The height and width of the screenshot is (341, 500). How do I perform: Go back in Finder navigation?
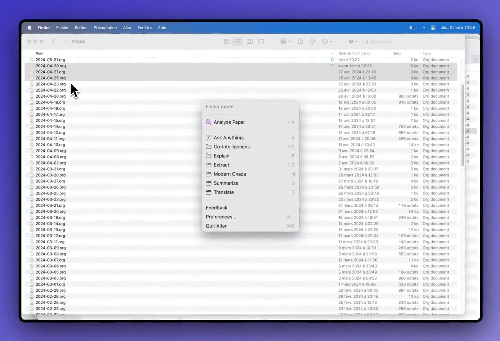(x=54, y=41)
